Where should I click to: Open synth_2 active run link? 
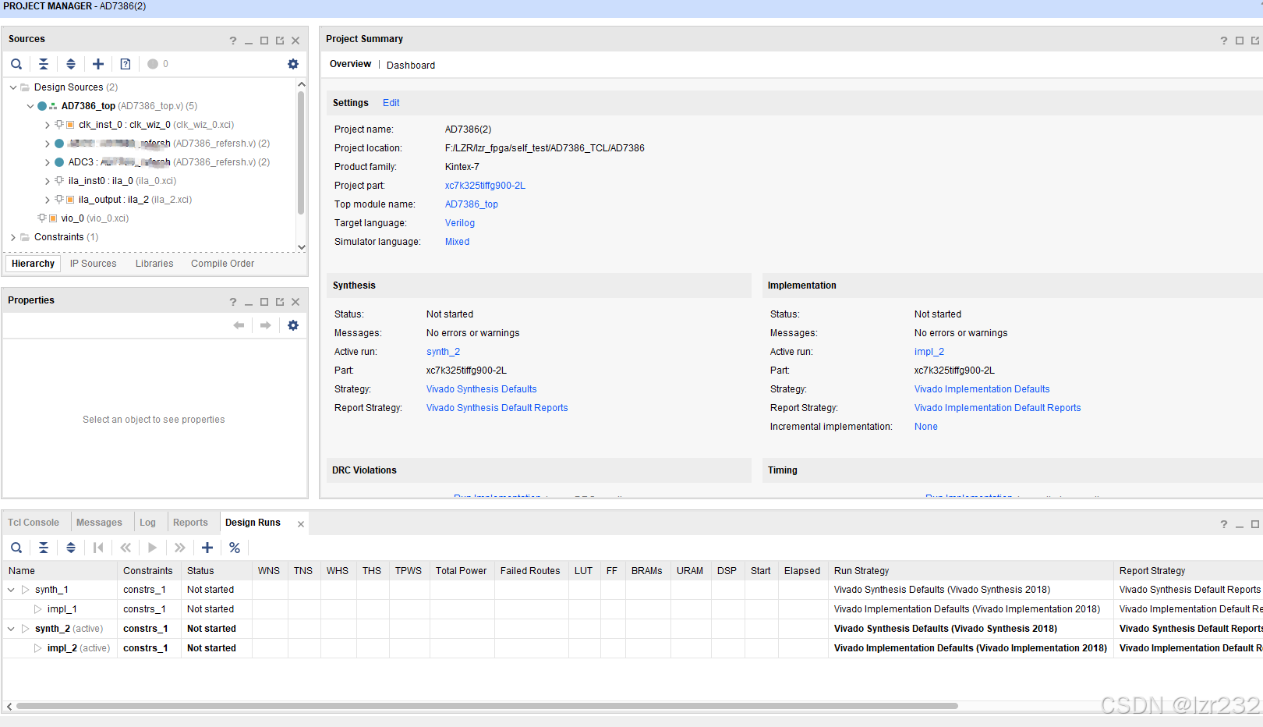point(444,352)
